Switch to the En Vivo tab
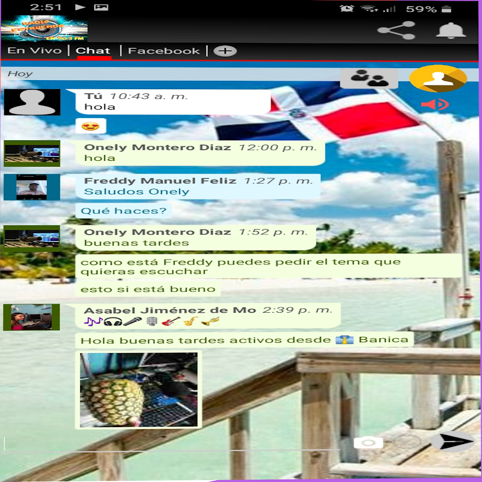The width and height of the screenshot is (482, 482). tap(34, 51)
